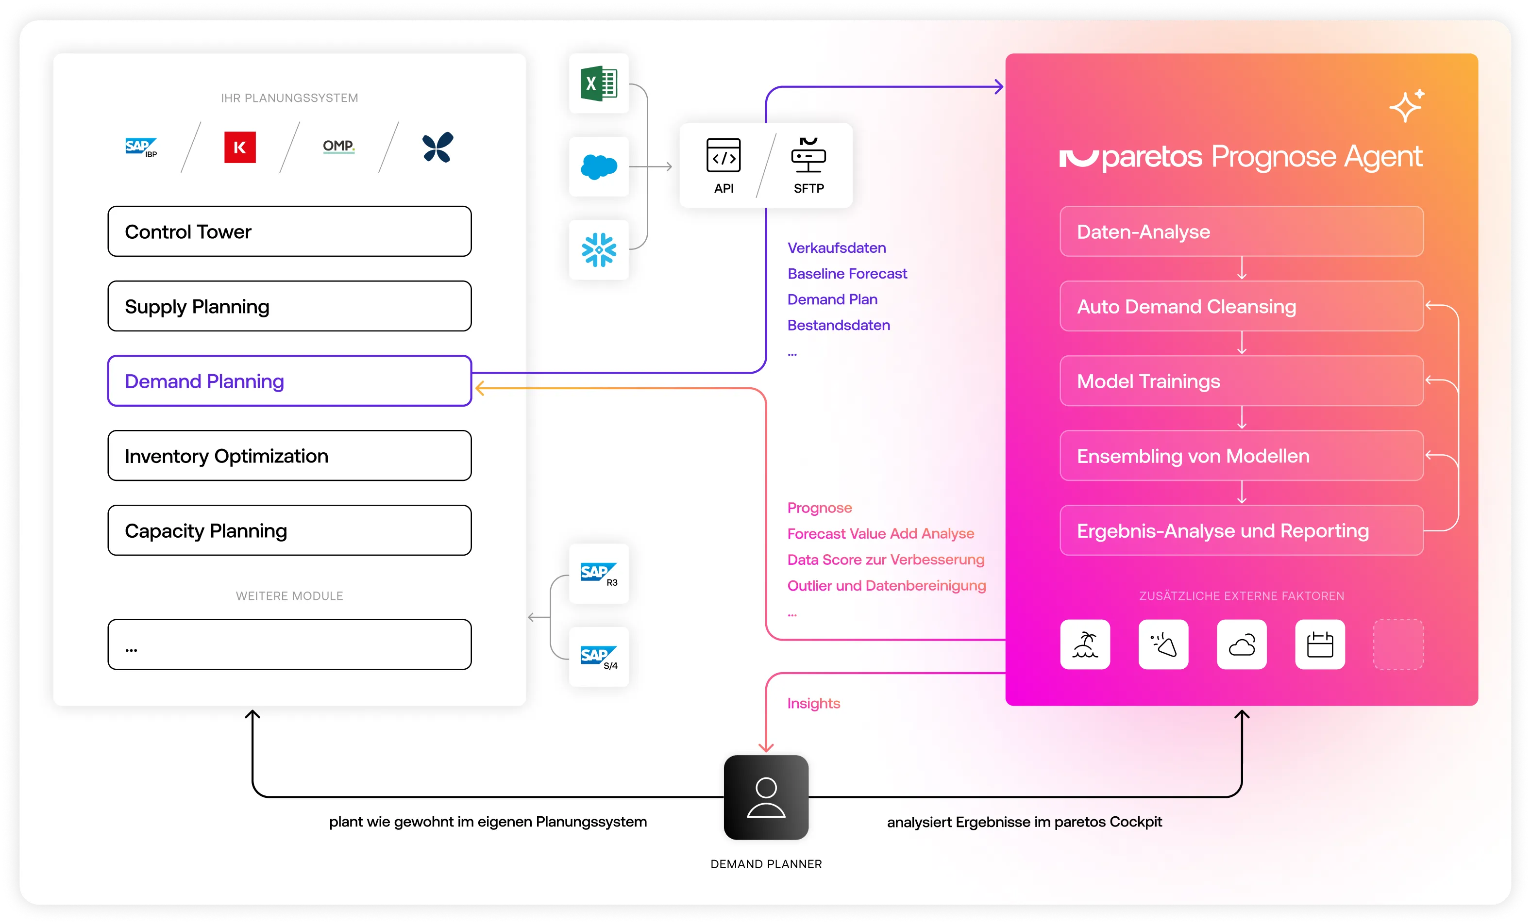Viewport: 1531px width, 924px height.
Task: Click the palm tree holiday factor icon
Action: point(1085,644)
